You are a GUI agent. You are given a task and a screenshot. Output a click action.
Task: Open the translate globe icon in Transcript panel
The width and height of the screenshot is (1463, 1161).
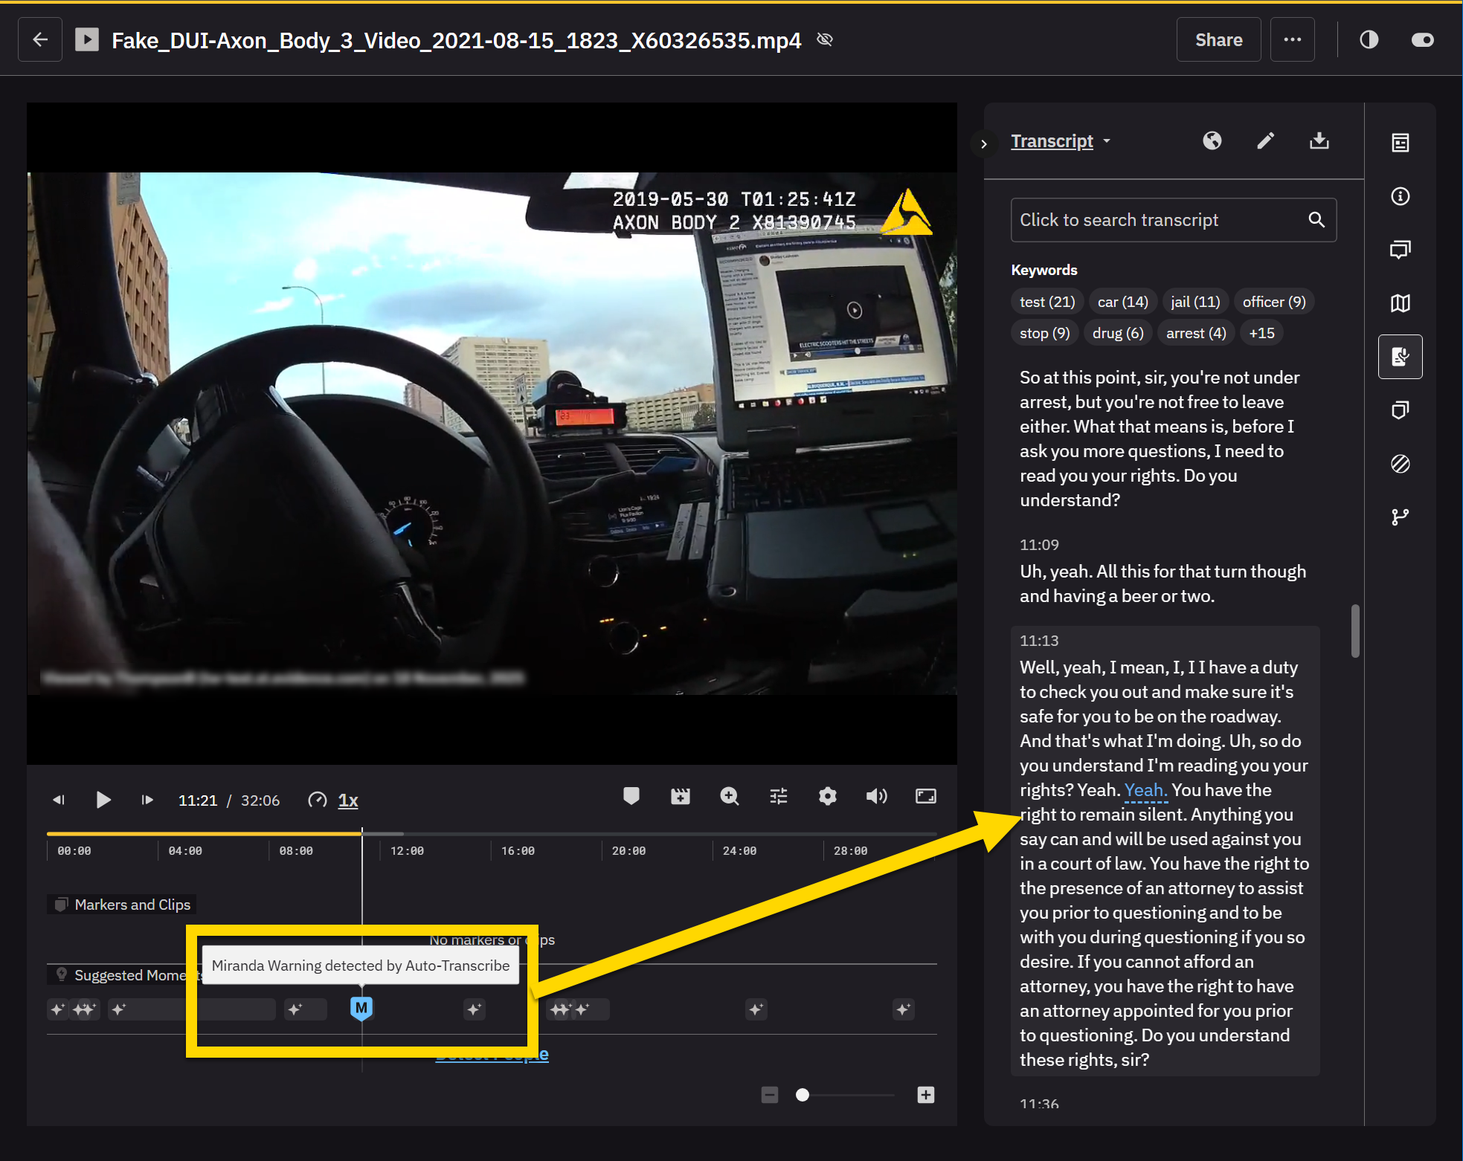1212,140
